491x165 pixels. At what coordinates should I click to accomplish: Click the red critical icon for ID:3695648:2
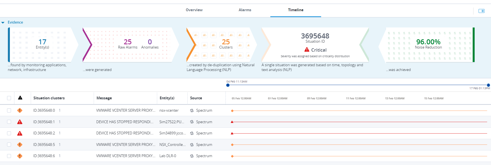(20, 133)
